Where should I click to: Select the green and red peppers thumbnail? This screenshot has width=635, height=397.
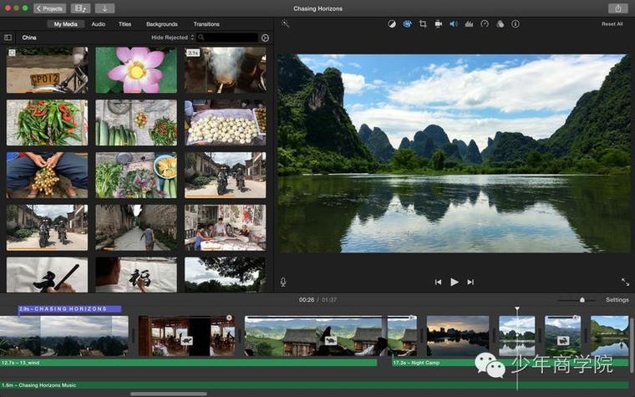47,123
